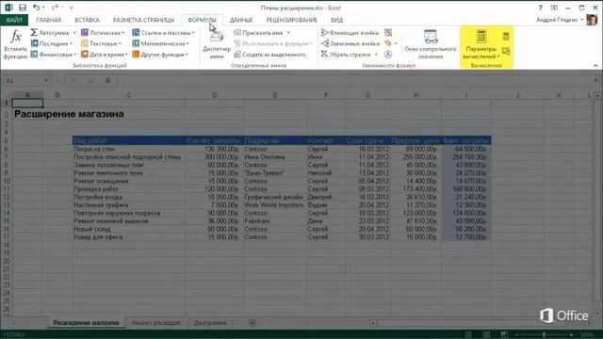Switch to the РЕЦЕНЗИРОВАНИЕ tab
The height and width of the screenshot is (339, 603).
coord(291,20)
